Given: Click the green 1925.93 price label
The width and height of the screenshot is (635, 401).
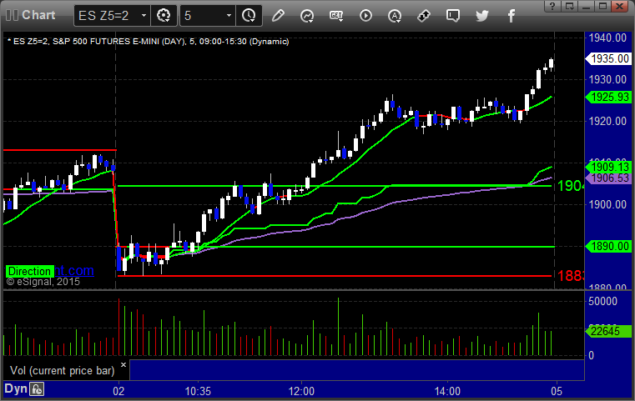Looking at the screenshot, I should (x=608, y=97).
